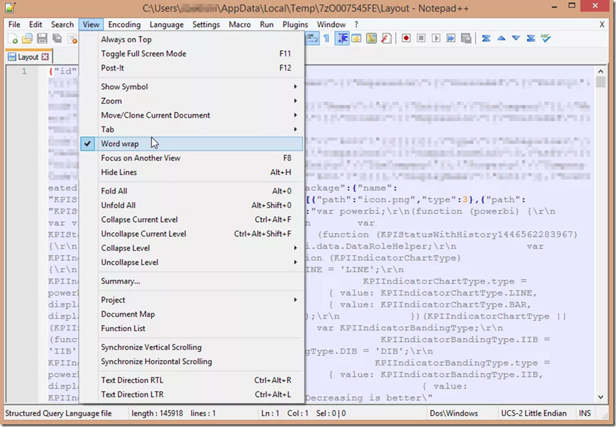Click Run macro multiple times icon
Image resolution: width=616 pixels, height=427 pixels.
coord(451,38)
